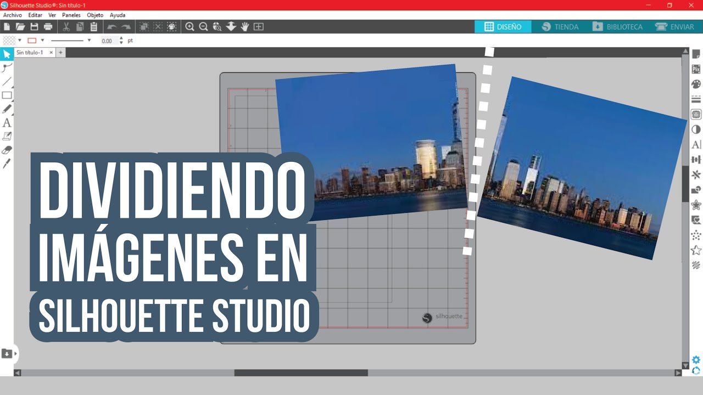The height and width of the screenshot is (395, 703).
Task: Increase line thickness with stepper arrows
Action: click(121, 38)
